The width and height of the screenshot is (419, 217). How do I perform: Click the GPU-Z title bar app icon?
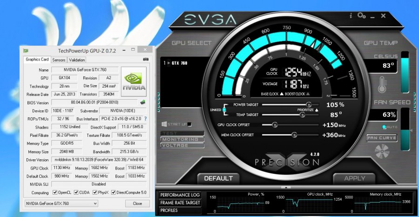tap(26, 50)
